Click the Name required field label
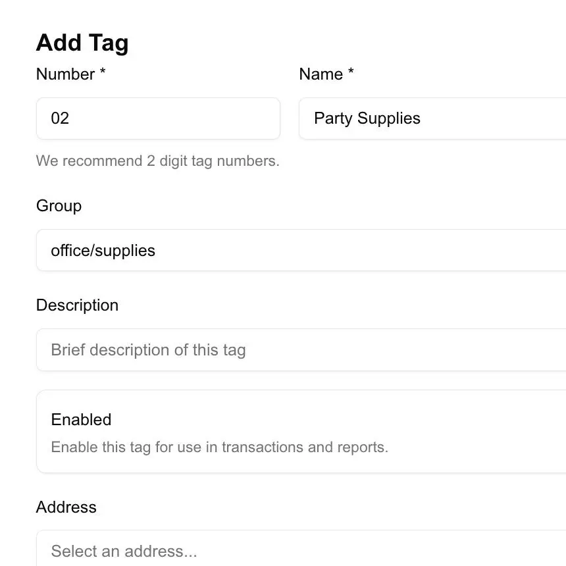This screenshot has height=566, width=566. (326, 74)
